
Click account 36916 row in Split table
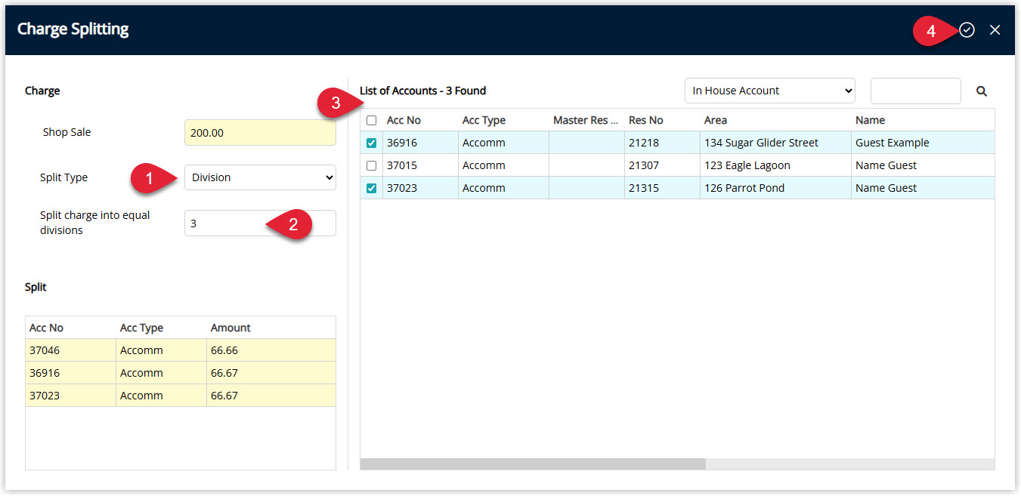coord(181,373)
